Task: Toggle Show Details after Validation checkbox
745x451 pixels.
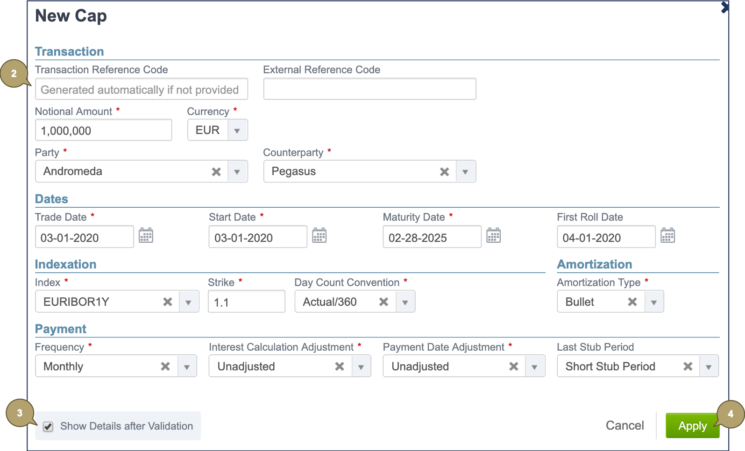Action: tap(48, 427)
